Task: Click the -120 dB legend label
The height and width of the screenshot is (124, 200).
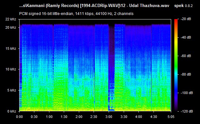Action: pos(187,111)
